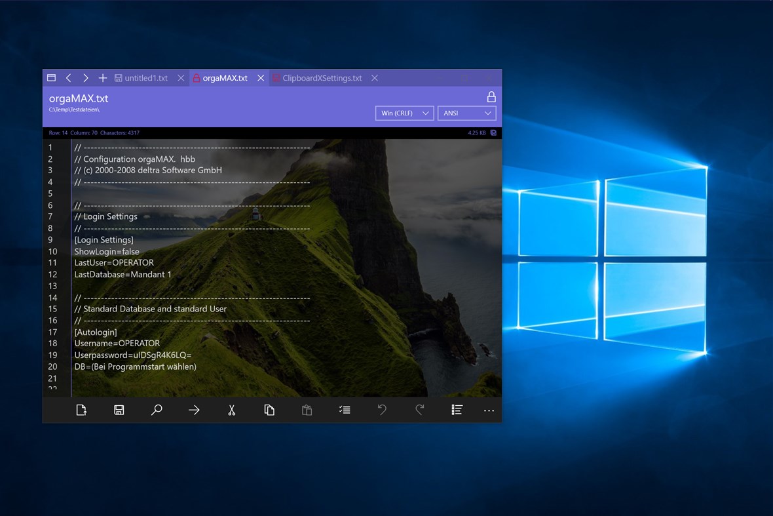Viewport: 773px width, 516px height.
Task: Open more options with the ellipsis
Action: [489, 410]
